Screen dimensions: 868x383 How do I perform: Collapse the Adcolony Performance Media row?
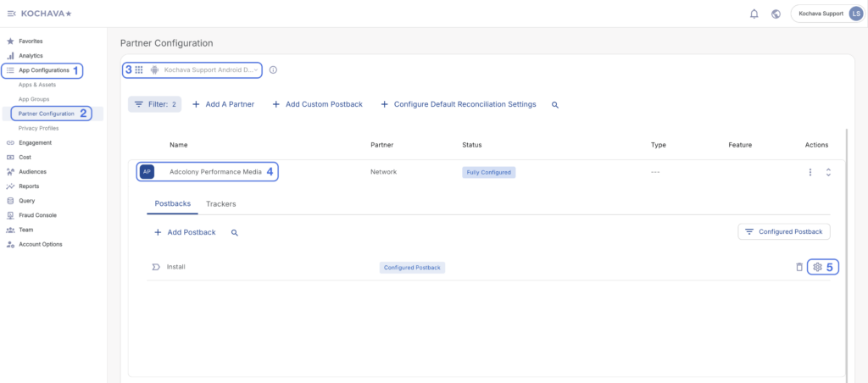[828, 172]
